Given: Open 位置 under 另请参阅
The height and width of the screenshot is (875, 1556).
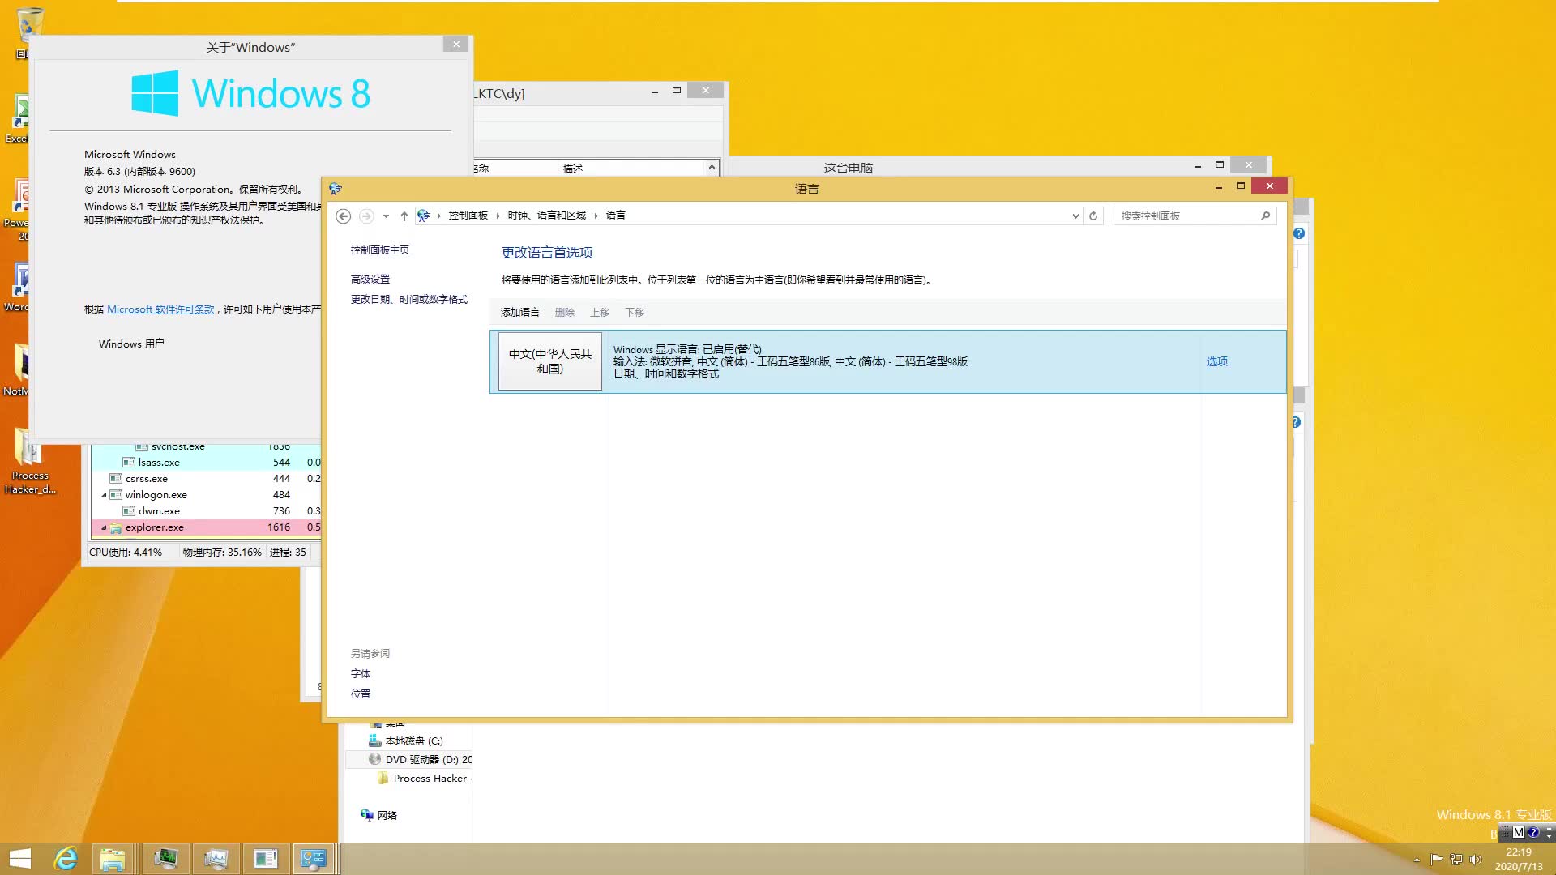Looking at the screenshot, I should point(360,694).
